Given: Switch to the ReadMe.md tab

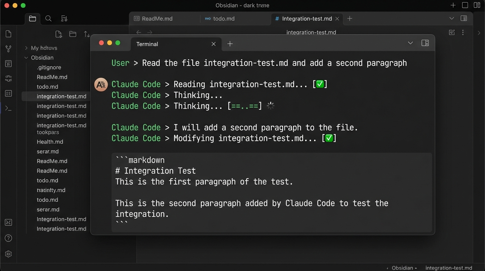Looking at the screenshot, I should tap(157, 19).
